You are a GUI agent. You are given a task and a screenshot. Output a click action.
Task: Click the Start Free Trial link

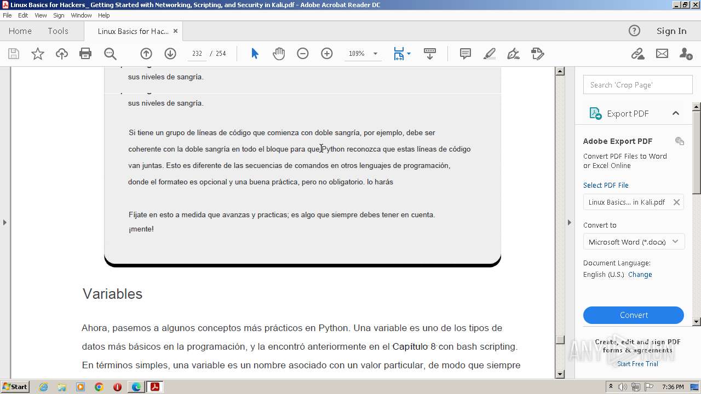coord(637,364)
